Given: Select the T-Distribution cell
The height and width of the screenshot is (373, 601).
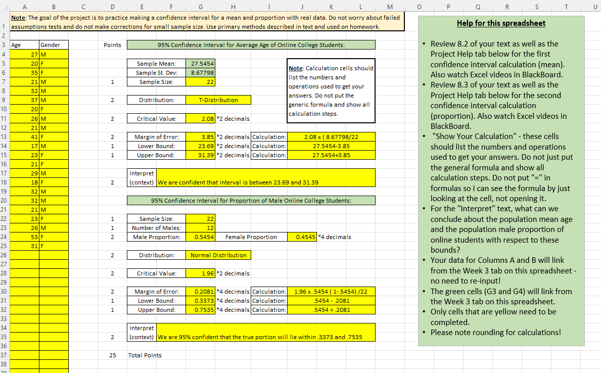Looking at the screenshot, I should (218, 100).
